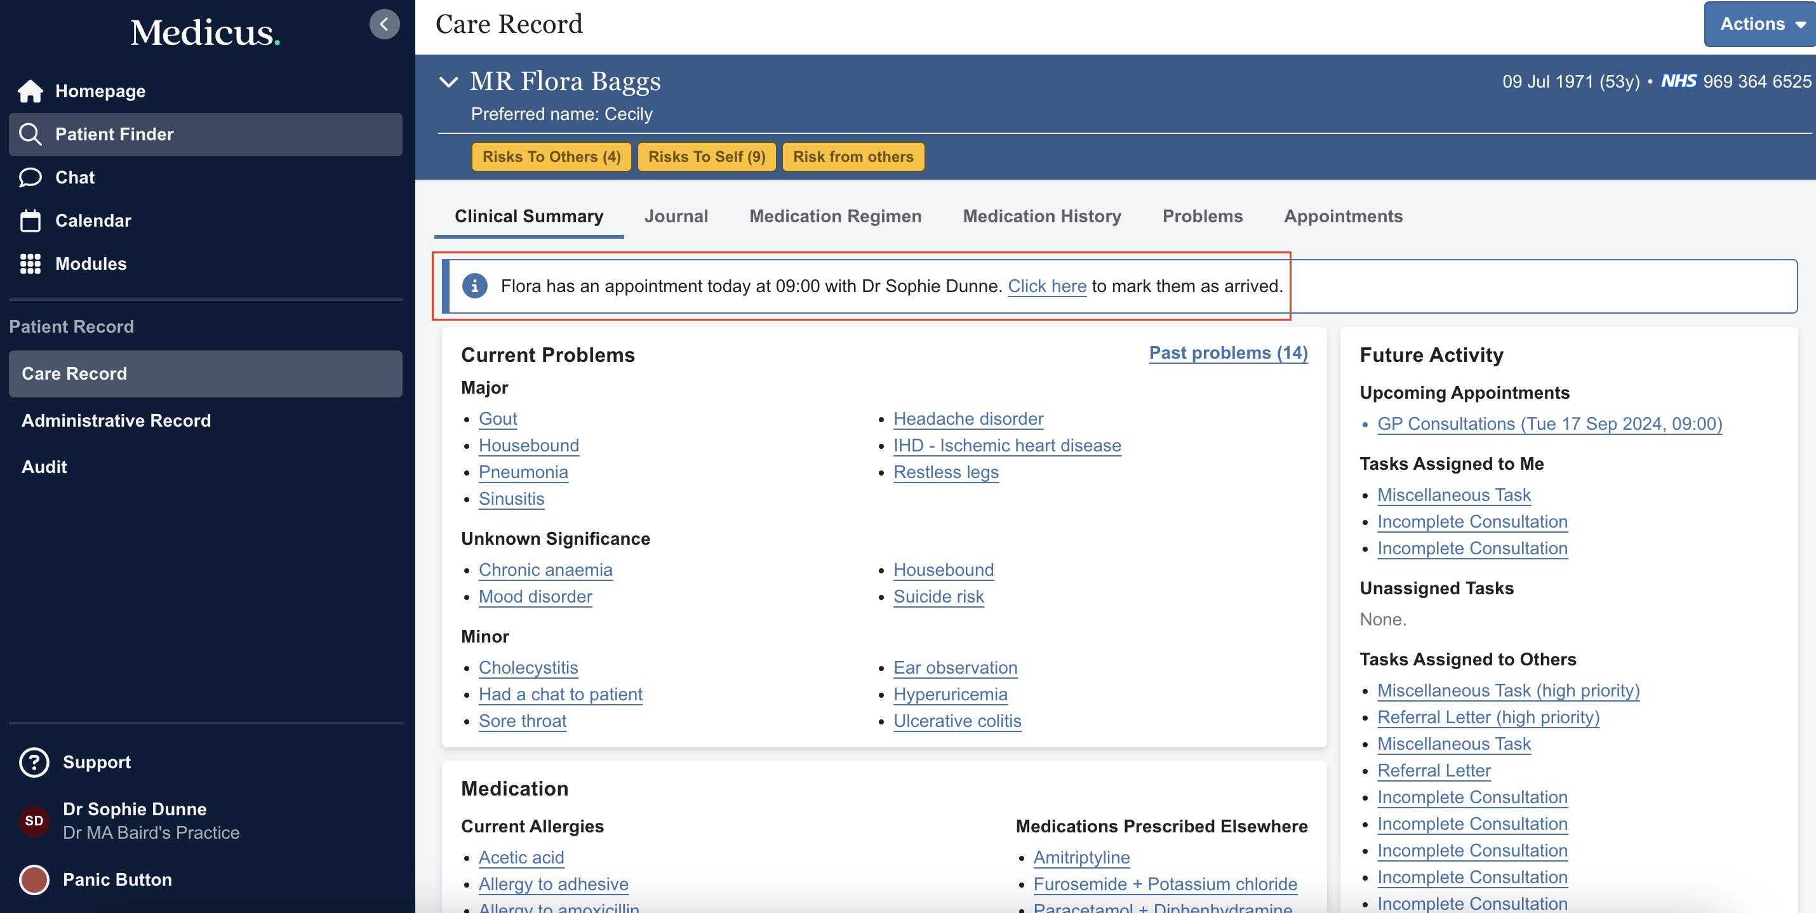This screenshot has width=1816, height=913.
Task: Open the GP Consultations upcoming appointment
Action: pyautogui.click(x=1549, y=423)
